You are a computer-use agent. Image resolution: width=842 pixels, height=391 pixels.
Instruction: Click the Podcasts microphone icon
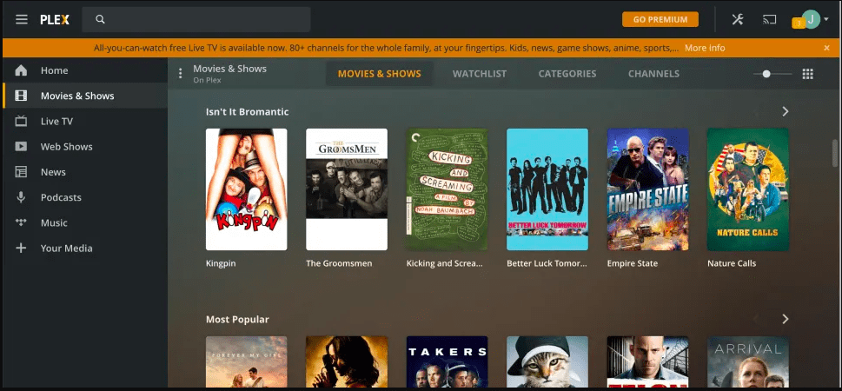[x=21, y=197]
